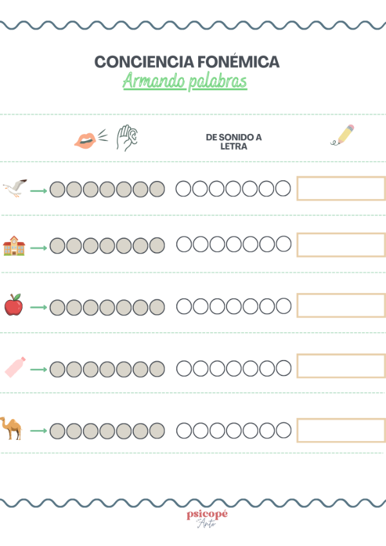Viewport: 386px width, 546px height.
Task: Click the red apple picture
Action: click(14, 305)
